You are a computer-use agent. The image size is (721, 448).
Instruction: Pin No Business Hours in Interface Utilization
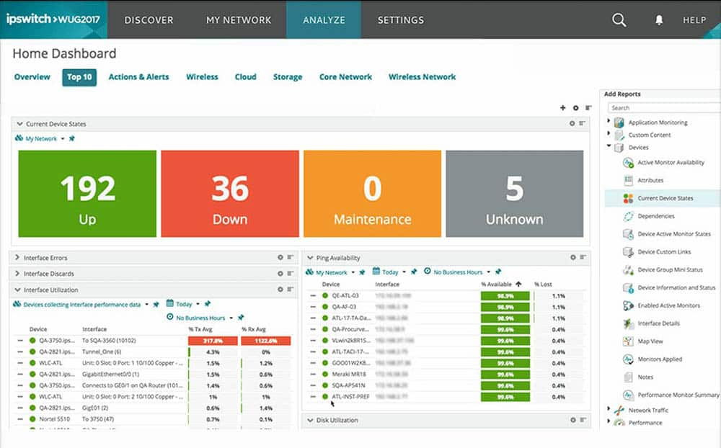point(241,318)
